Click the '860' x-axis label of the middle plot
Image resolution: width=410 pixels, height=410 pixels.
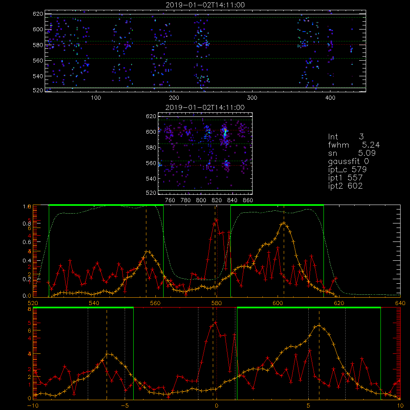248,200
